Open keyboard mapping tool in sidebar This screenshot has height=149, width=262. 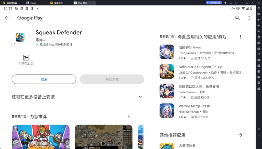tap(259, 14)
